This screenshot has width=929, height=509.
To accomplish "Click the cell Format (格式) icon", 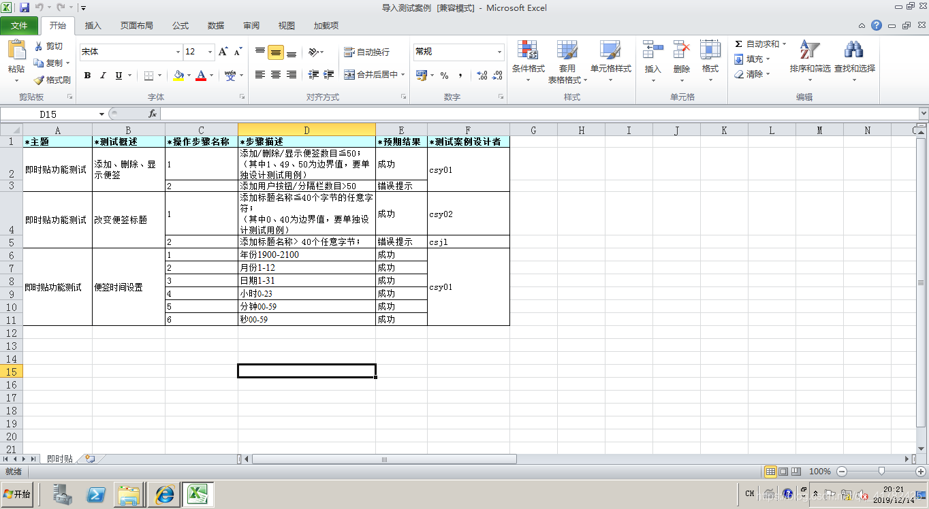I will [x=710, y=49].
